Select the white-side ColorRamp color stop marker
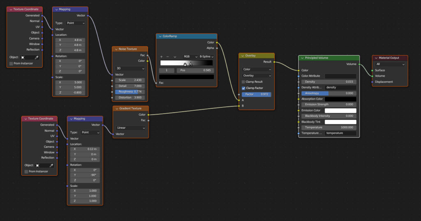 click(185, 64)
